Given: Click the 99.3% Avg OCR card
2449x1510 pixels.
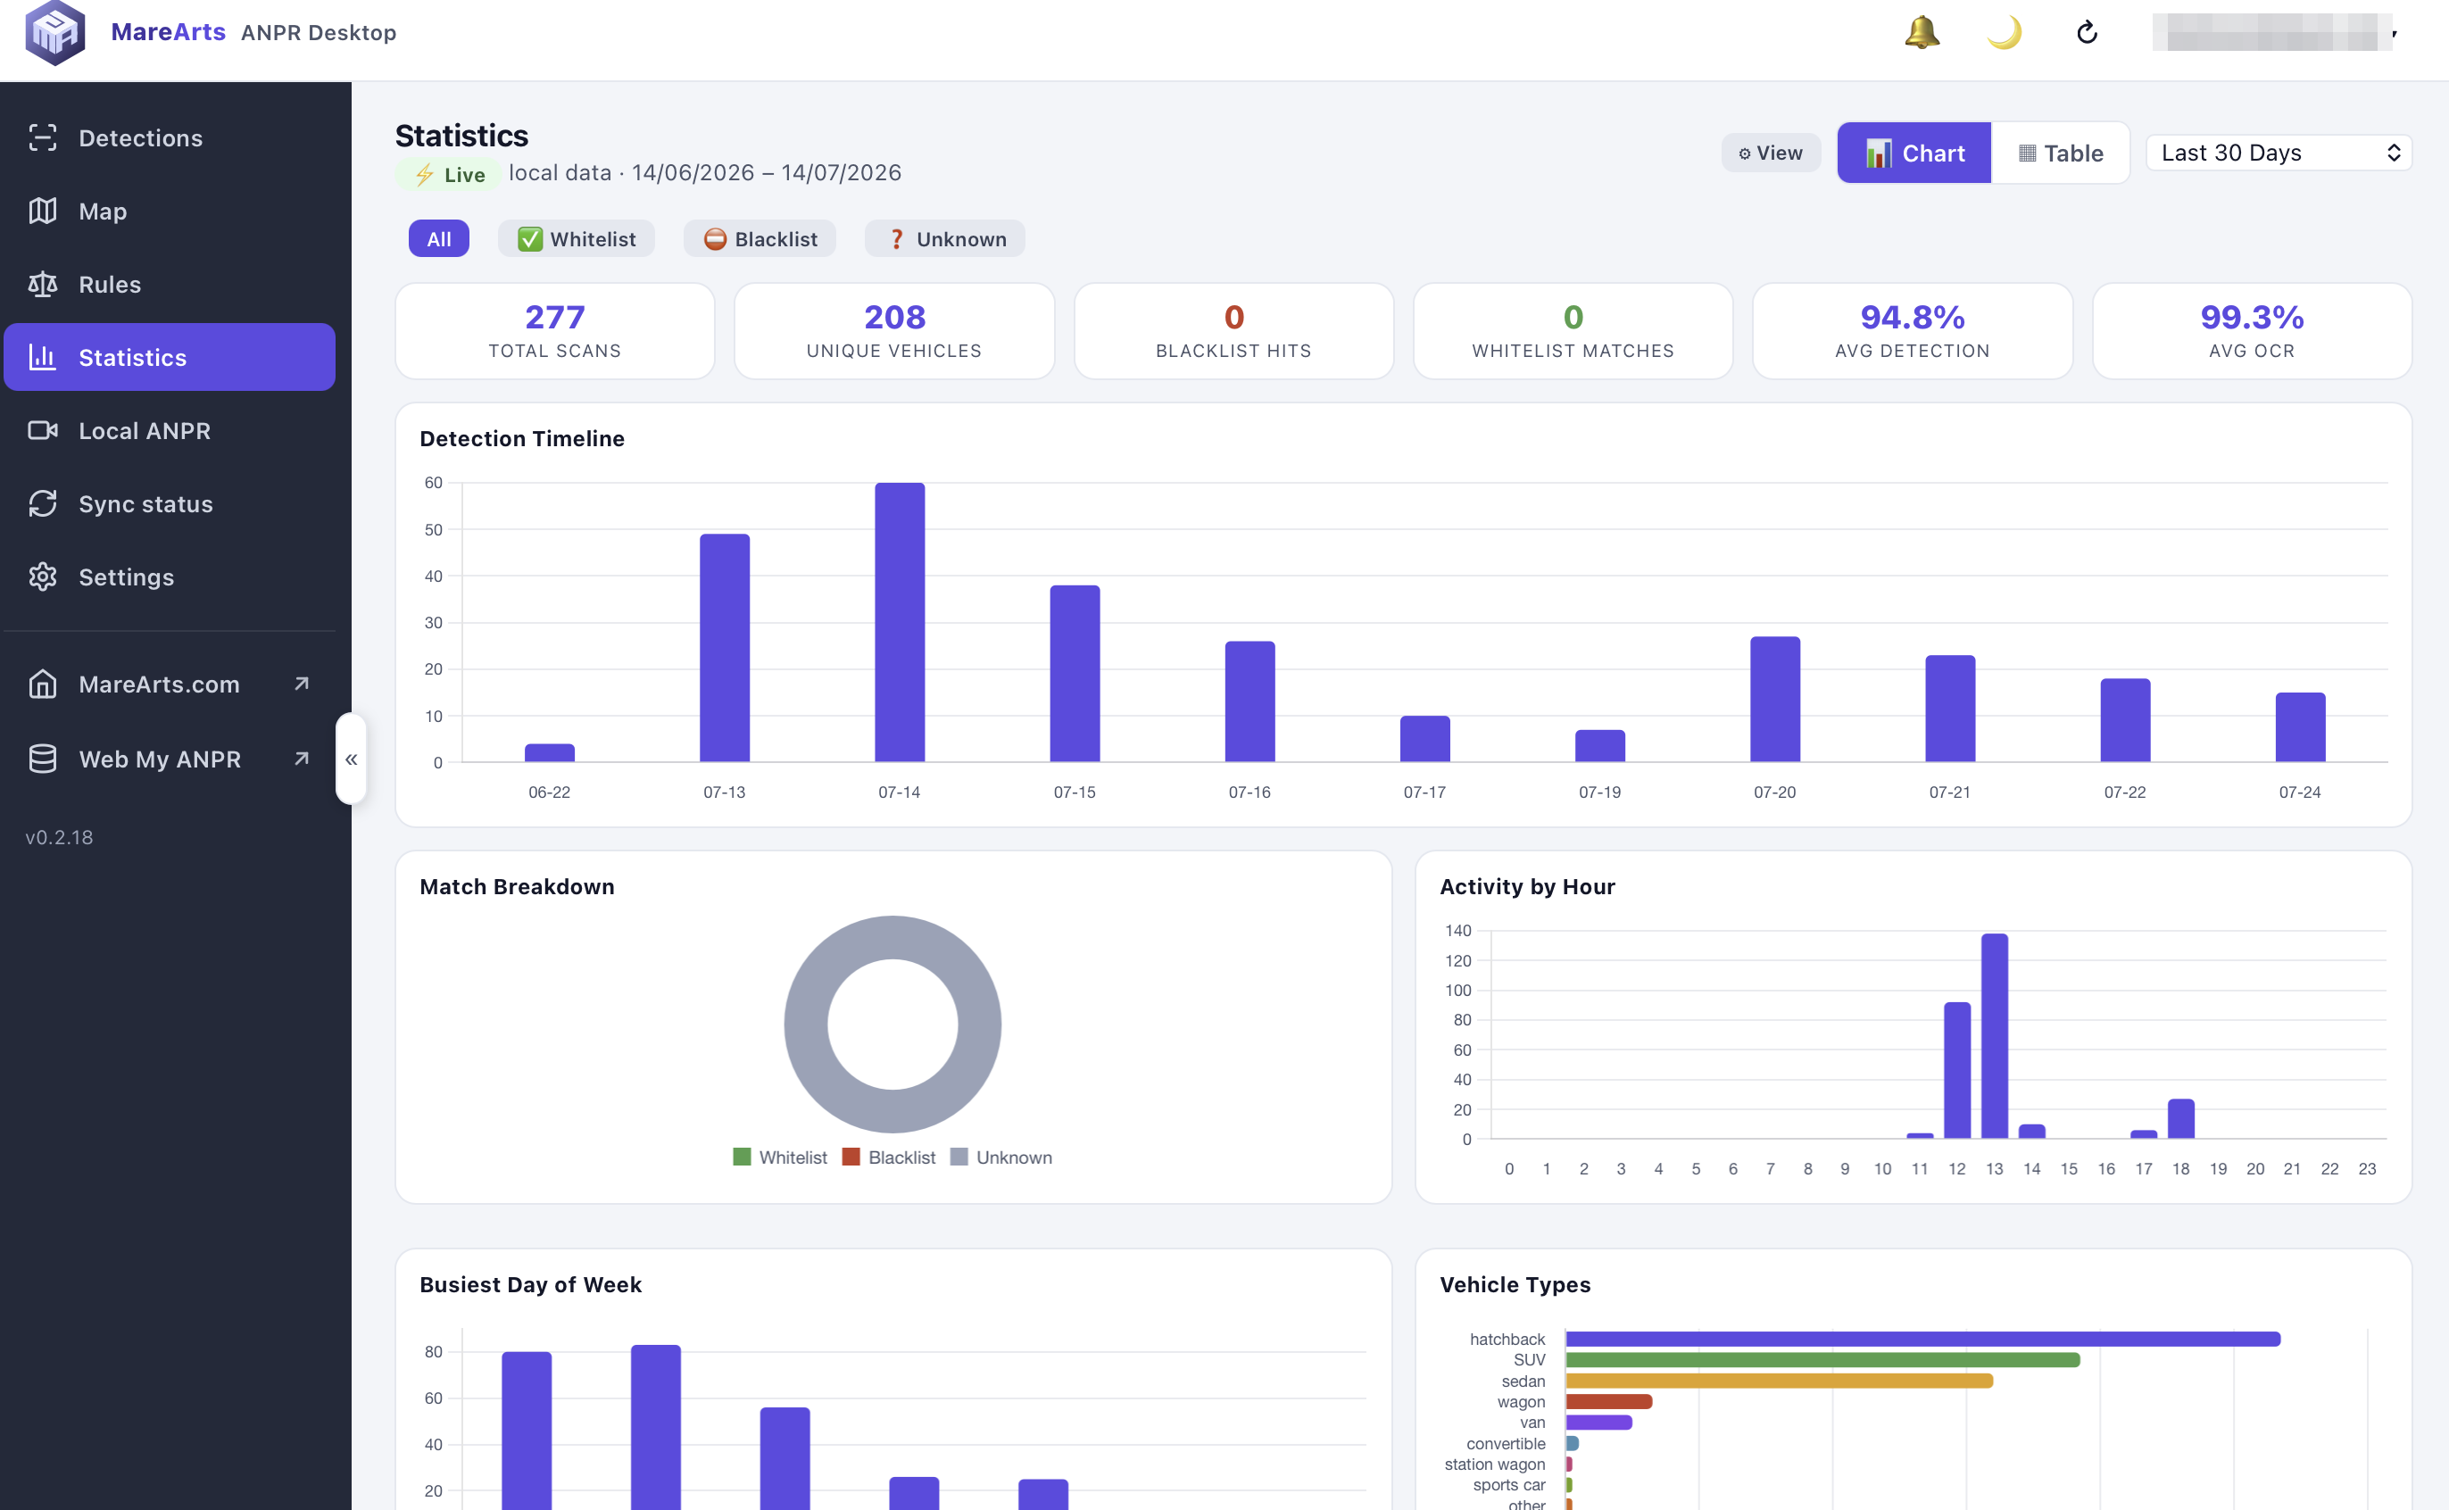Looking at the screenshot, I should pos(2253,330).
